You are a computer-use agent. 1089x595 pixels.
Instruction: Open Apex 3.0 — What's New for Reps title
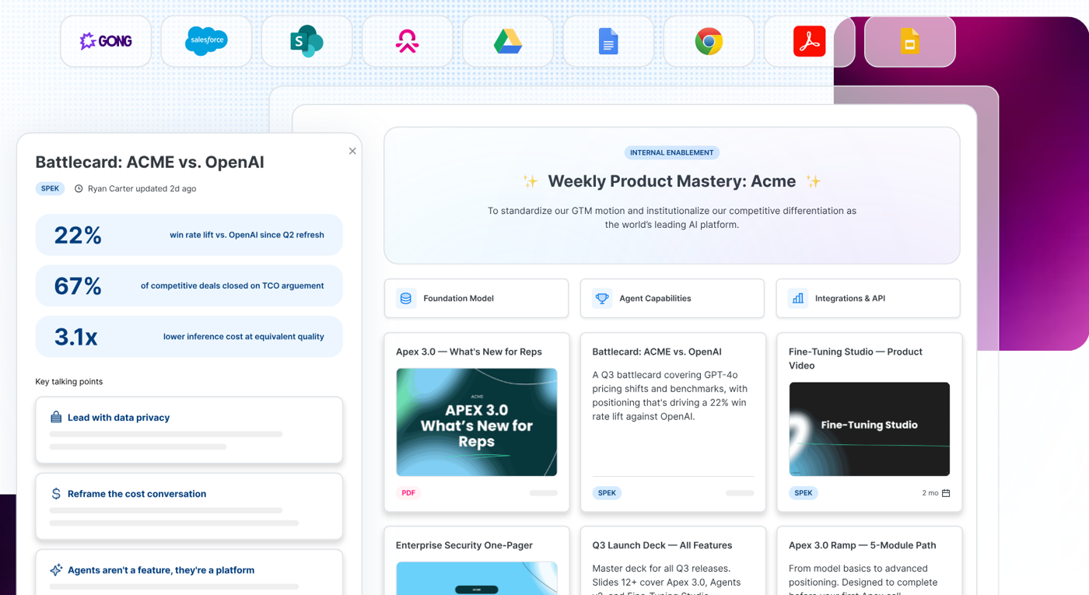pyautogui.click(x=469, y=352)
